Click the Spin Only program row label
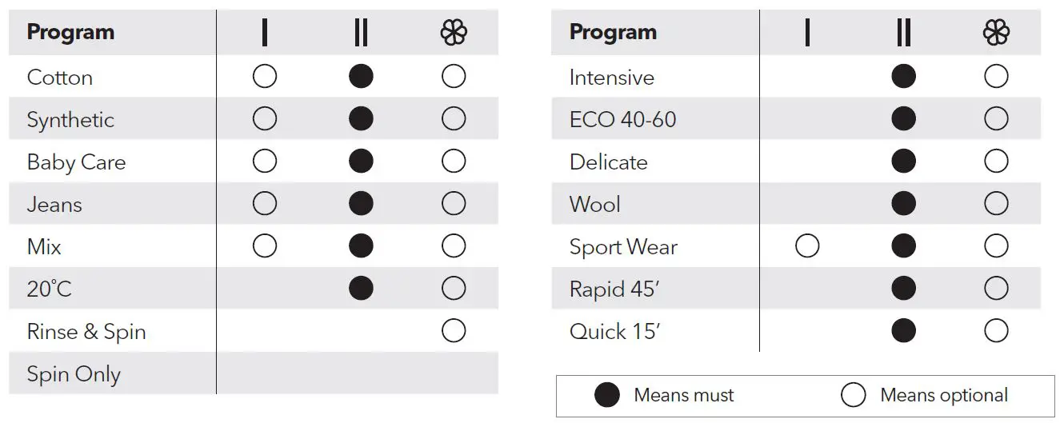Viewport: 1060px width, 423px height. click(74, 374)
